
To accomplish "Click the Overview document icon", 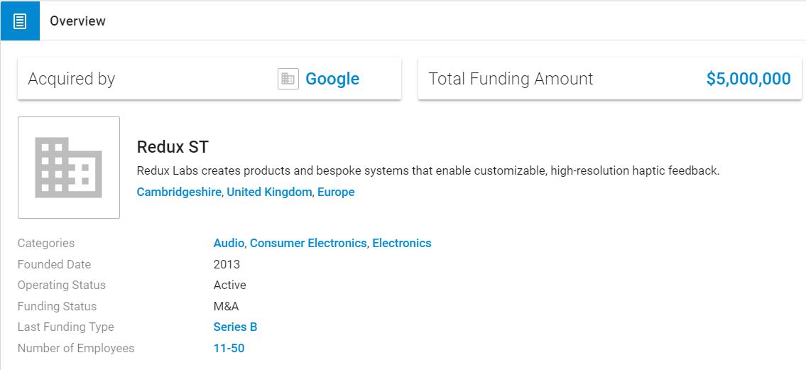I will tap(20, 21).
